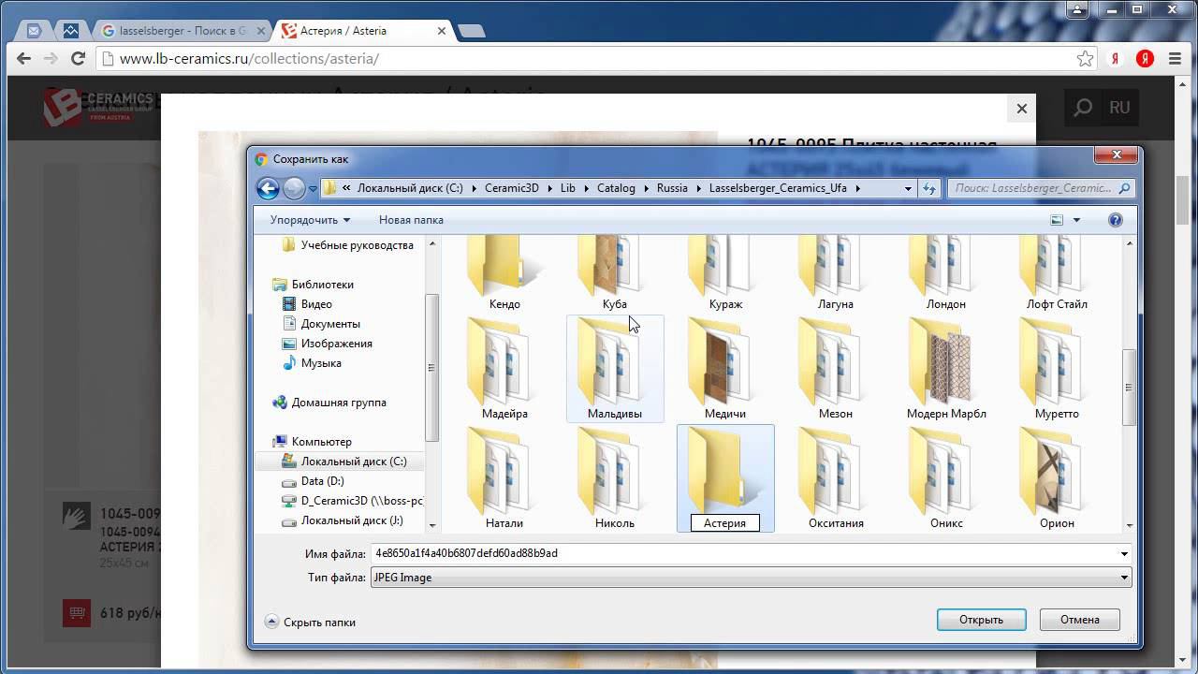Open the Тип файла JPEG Image dropdown
The height and width of the screenshot is (674, 1198).
pos(752,578)
